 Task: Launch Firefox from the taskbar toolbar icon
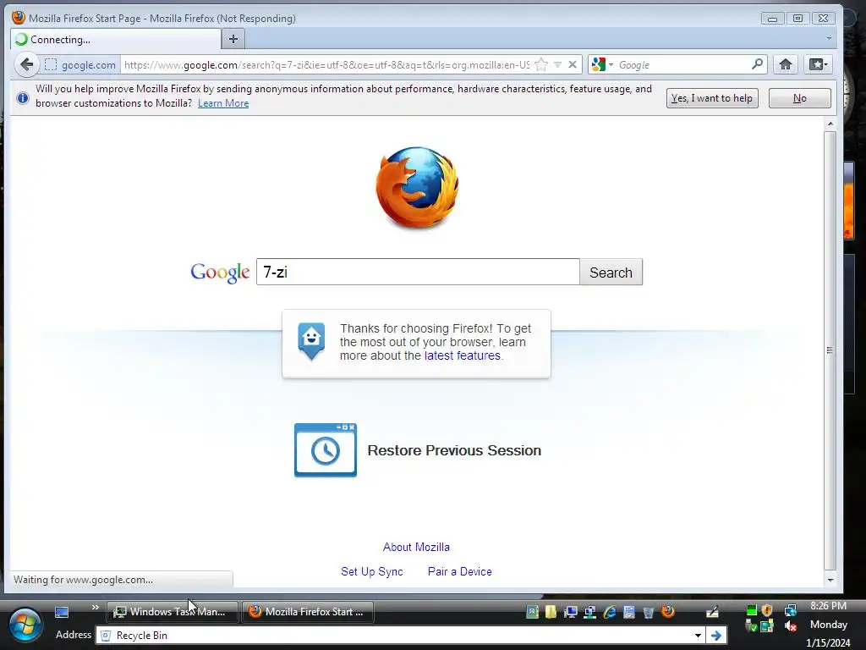pos(668,611)
